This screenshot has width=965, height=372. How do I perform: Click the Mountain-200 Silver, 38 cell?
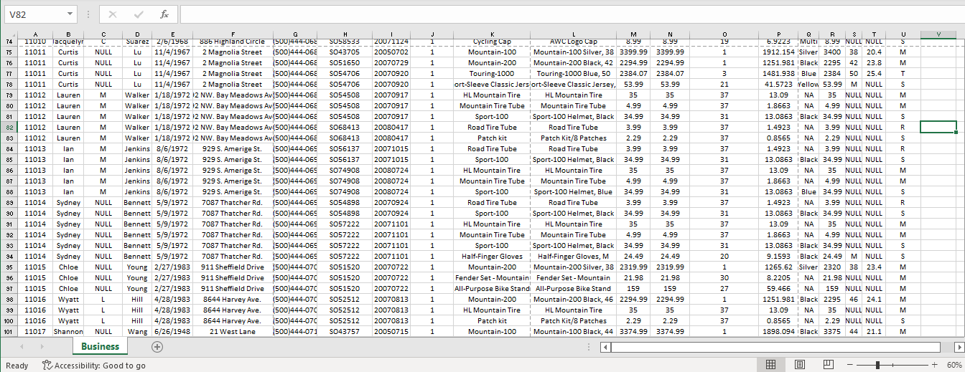tap(574, 267)
